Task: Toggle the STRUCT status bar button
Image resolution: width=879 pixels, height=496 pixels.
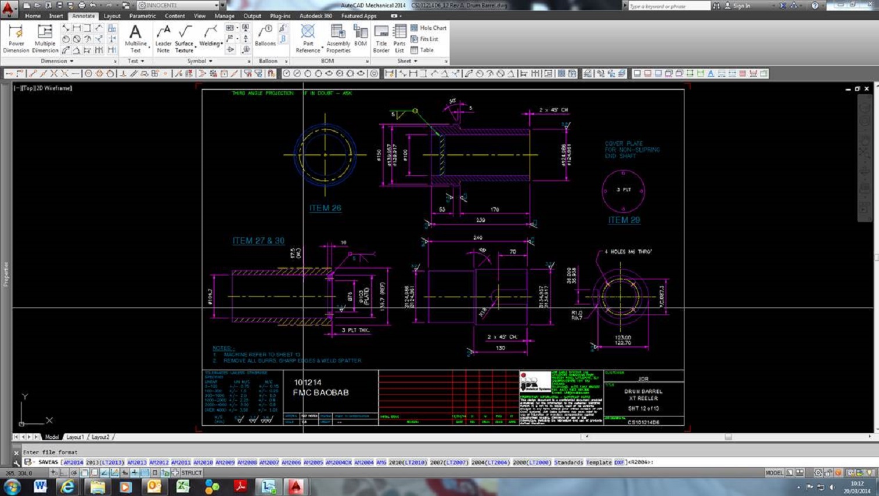Action: pyautogui.click(x=192, y=473)
